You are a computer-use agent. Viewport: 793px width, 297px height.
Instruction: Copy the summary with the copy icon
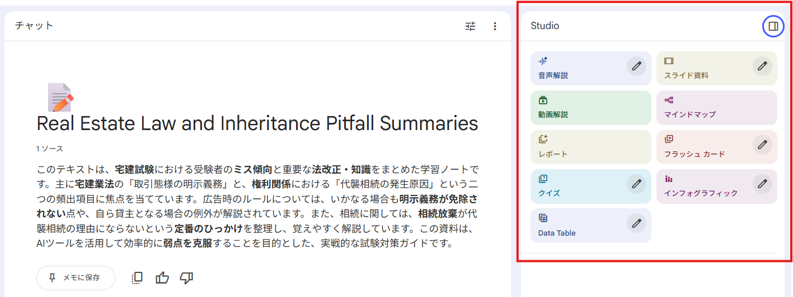tap(137, 278)
